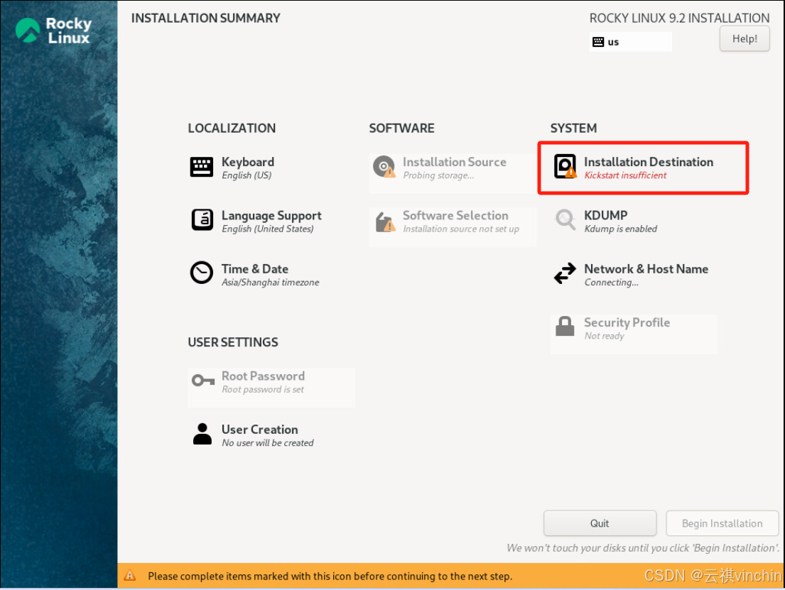Image resolution: width=785 pixels, height=590 pixels.
Task: Click the Quit button
Action: [x=600, y=523]
